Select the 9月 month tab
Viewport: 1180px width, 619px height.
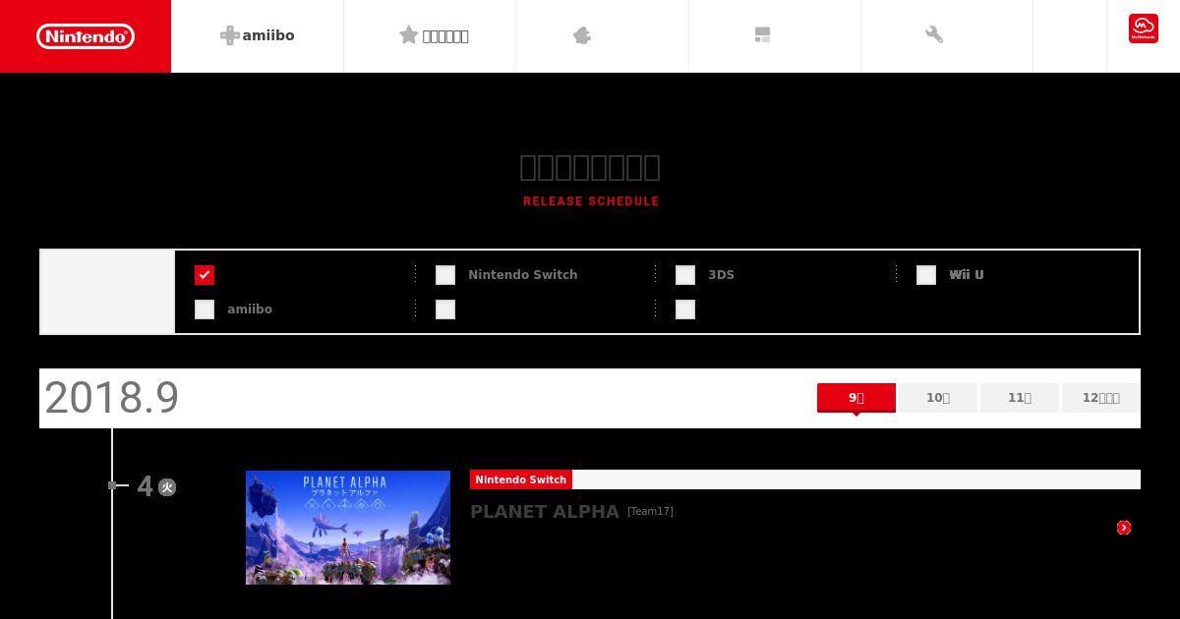[x=856, y=398]
